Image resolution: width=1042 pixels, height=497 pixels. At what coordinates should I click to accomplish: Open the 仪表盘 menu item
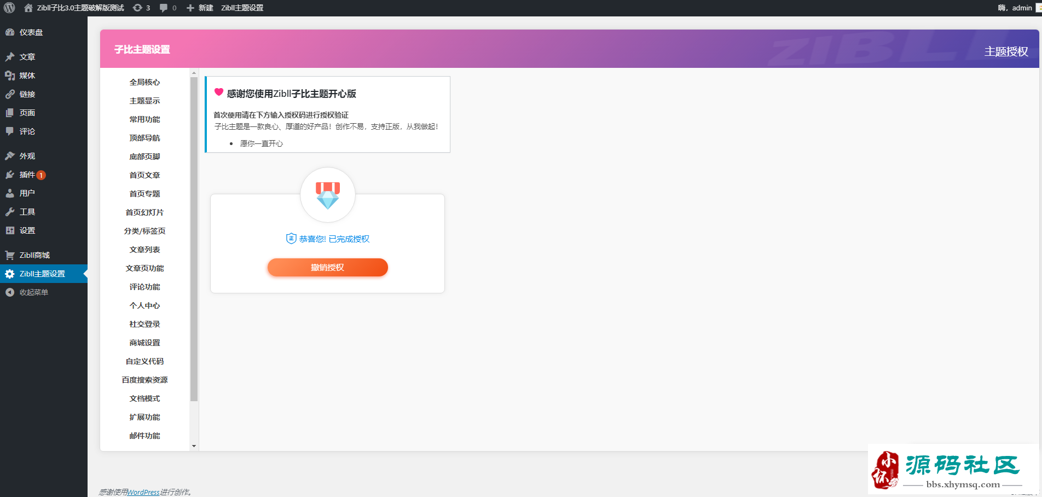coord(44,32)
